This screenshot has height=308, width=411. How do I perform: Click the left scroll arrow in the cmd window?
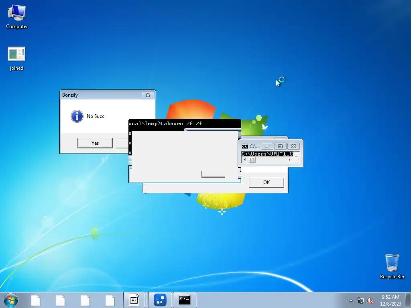click(245, 160)
